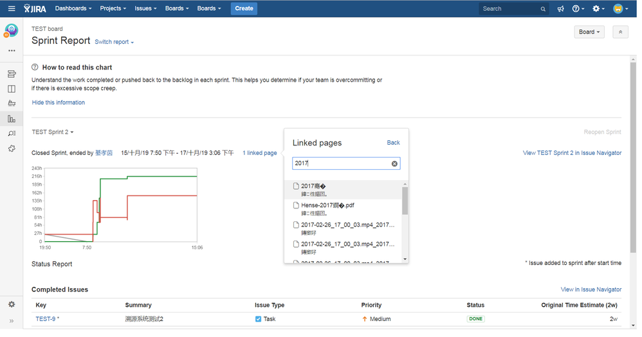
Task: Open project settings gear in sidebar
Action: coord(12,304)
